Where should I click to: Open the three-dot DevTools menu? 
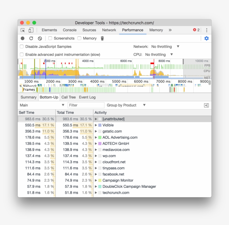pos(206,30)
